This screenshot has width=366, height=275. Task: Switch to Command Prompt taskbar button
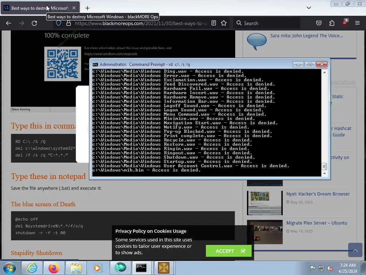tap(141, 268)
